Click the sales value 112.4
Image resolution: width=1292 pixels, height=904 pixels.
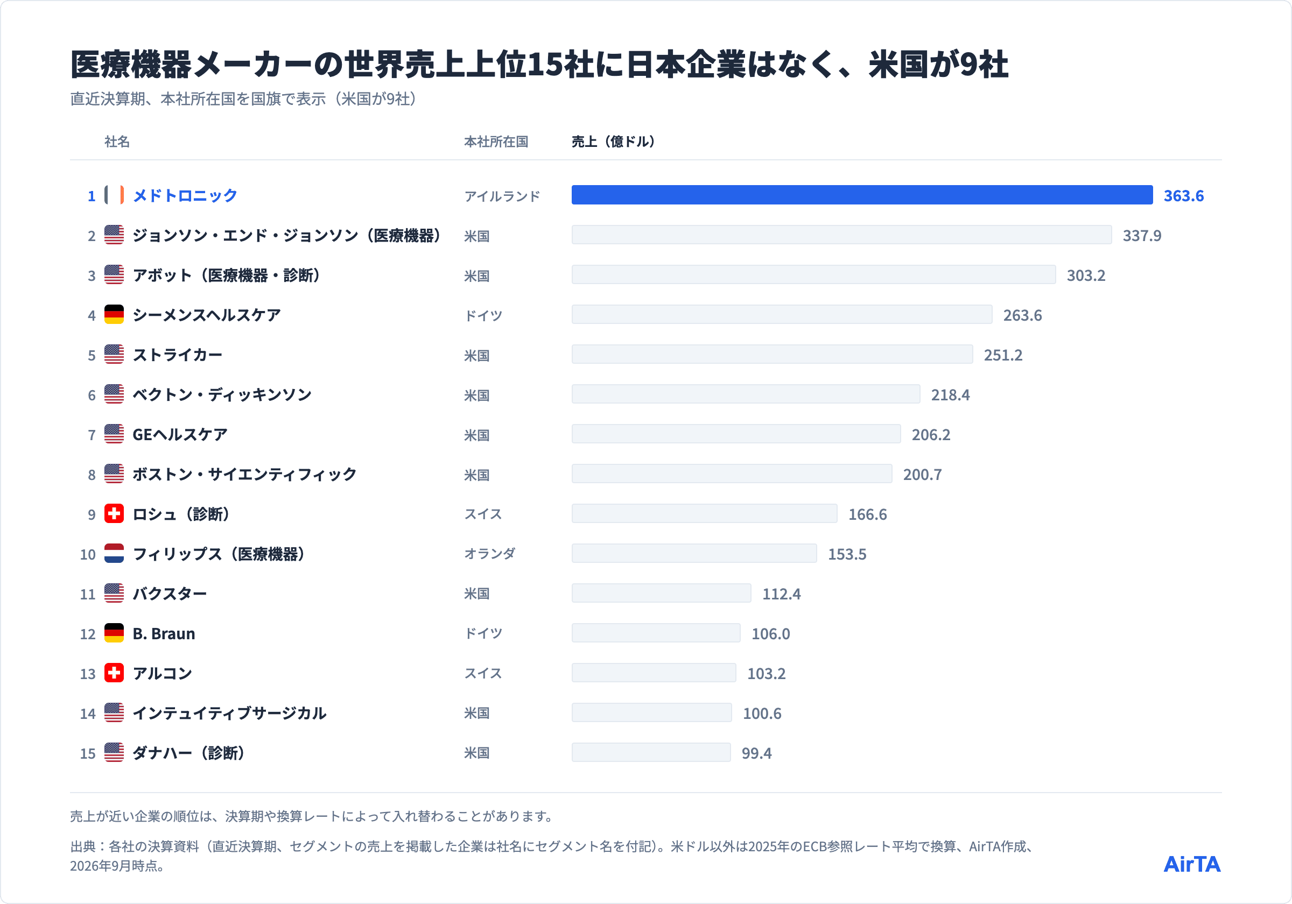pyautogui.click(x=782, y=594)
